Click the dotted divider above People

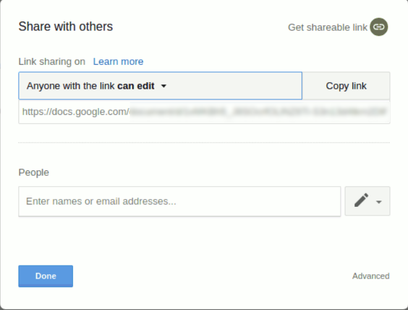pyautogui.click(x=204, y=143)
